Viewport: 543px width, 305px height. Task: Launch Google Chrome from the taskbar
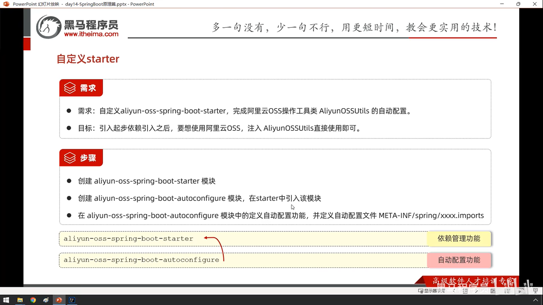[x=33, y=300]
